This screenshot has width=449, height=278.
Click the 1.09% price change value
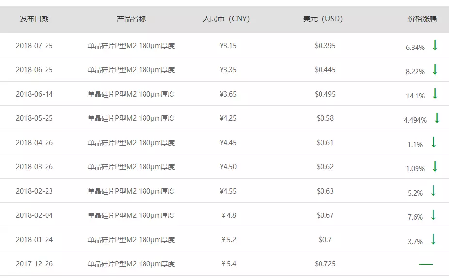coord(415,168)
